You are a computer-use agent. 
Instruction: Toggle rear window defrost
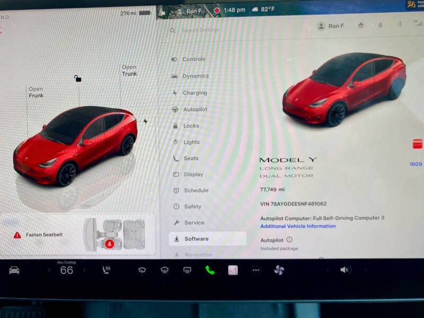click(187, 270)
